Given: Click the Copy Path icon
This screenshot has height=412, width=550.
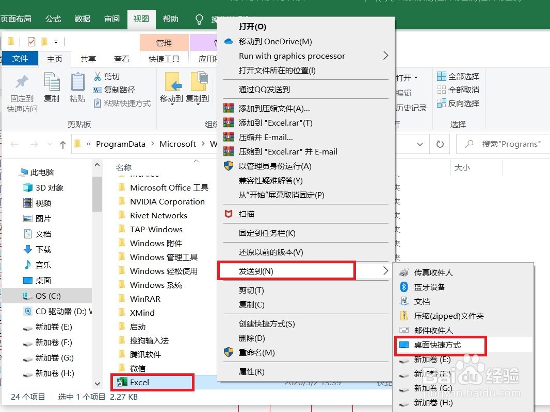Looking at the screenshot, I should click(x=98, y=90).
